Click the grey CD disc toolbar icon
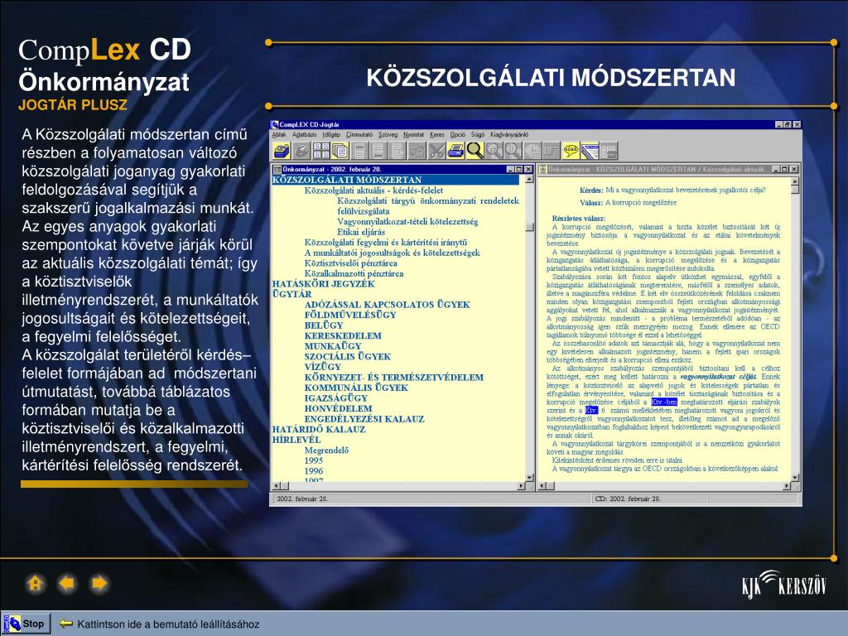Viewport: 848px width, 636px height. 301,151
